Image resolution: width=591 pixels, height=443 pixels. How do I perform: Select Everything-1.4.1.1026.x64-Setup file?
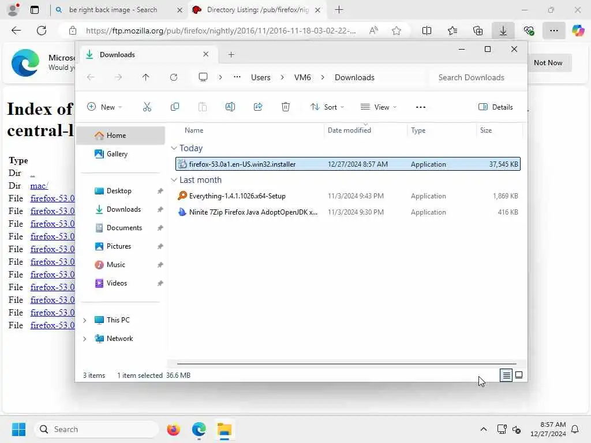point(348,196)
